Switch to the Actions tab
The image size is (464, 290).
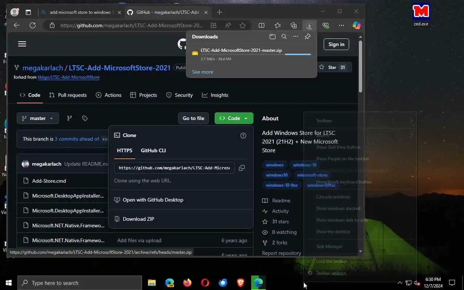108,95
